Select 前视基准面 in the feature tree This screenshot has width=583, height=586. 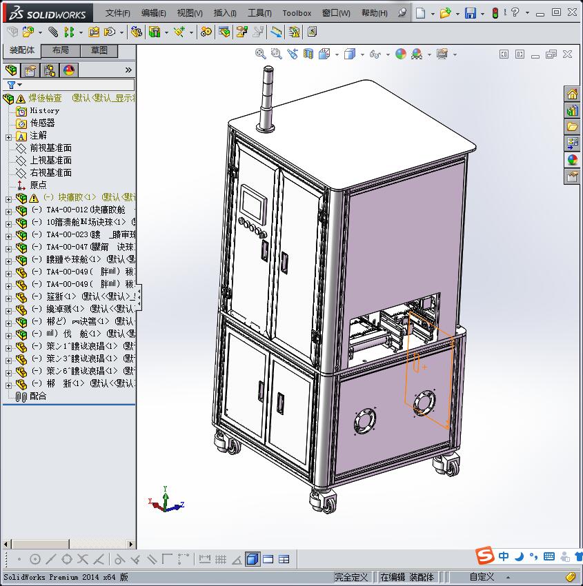pos(50,148)
